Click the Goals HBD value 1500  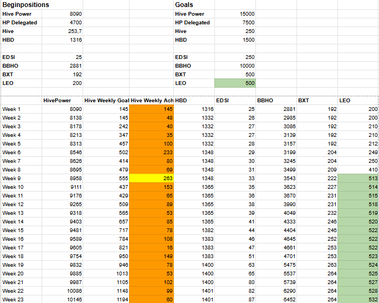pos(235,40)
